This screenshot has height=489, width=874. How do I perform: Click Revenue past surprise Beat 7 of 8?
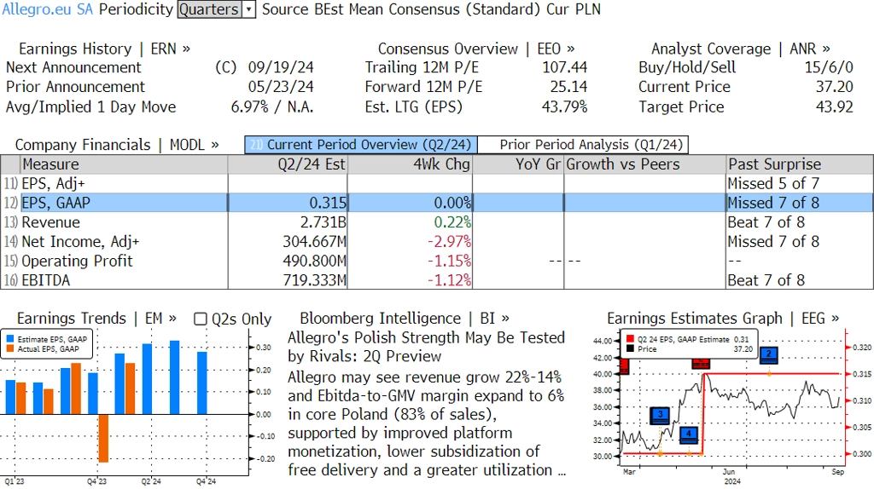(x=766, y=222)
